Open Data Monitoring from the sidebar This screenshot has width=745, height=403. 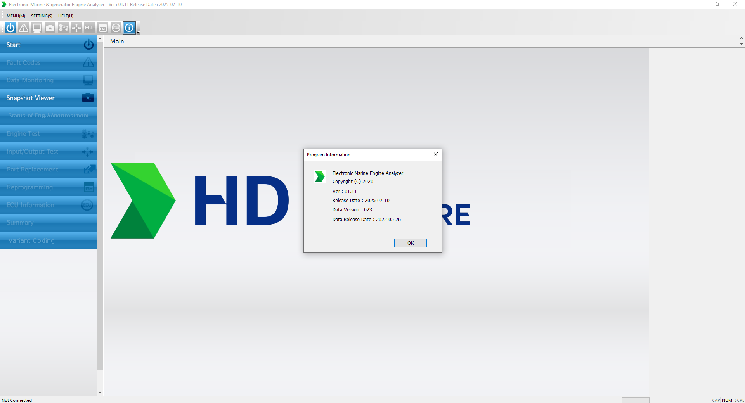[49, 80]
